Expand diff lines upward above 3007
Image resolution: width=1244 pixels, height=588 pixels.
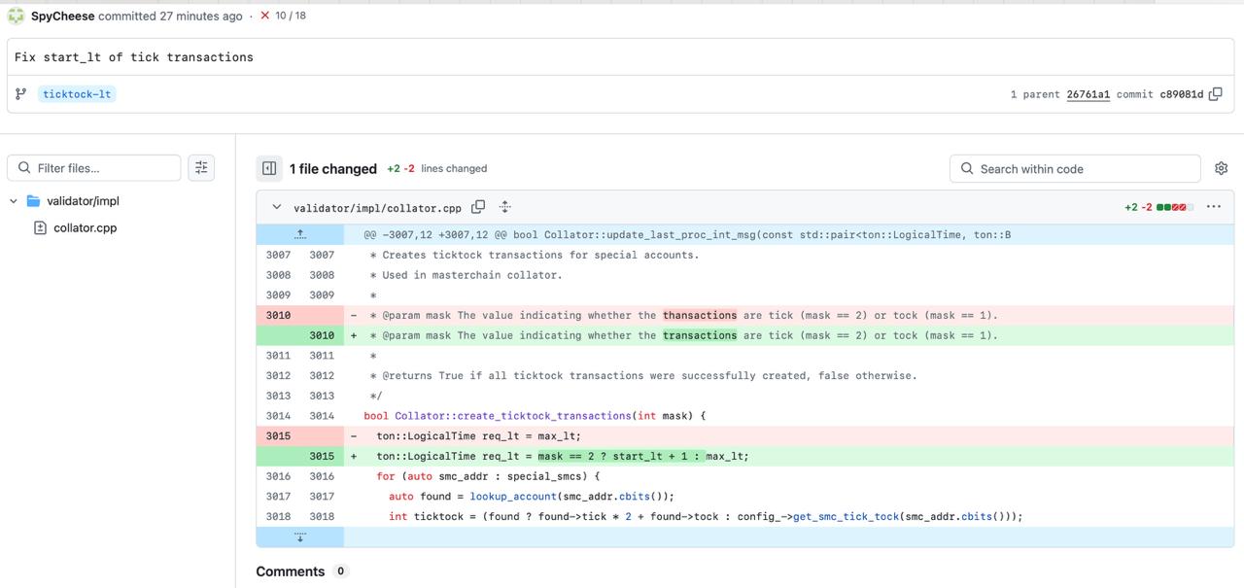coord(300,234)
